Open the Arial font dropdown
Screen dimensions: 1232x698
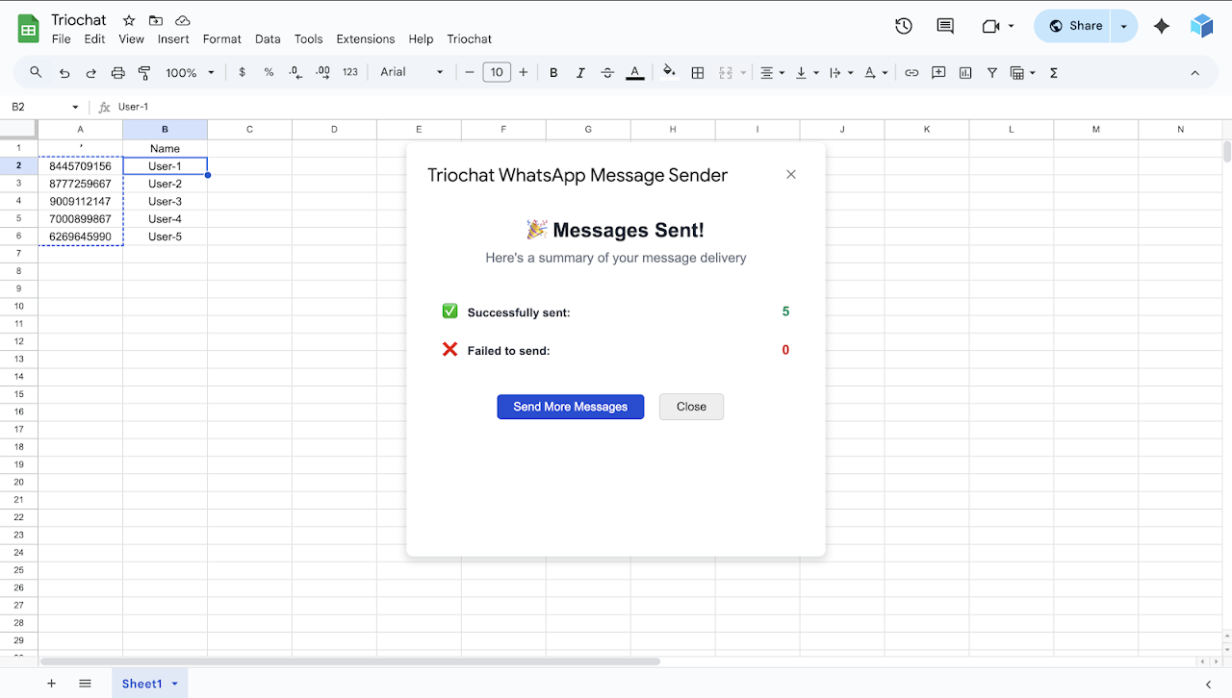coord(412,72)
